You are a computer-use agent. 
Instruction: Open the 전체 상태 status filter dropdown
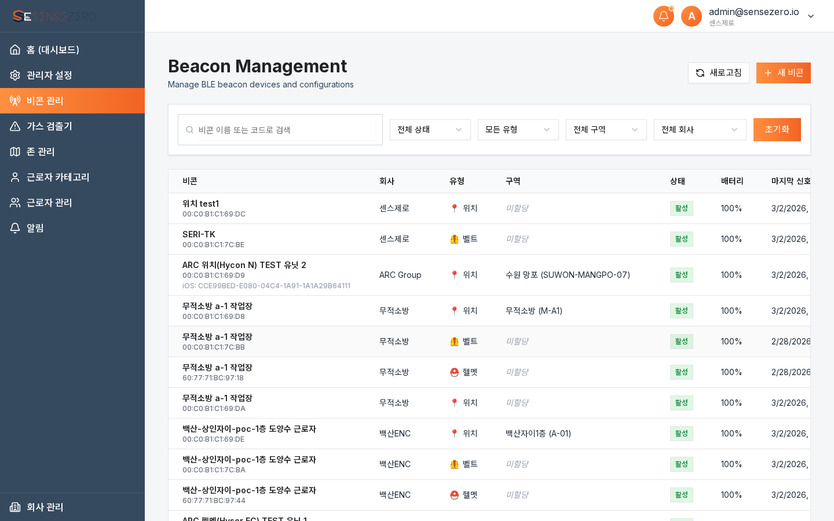click(x=430, y=130)
